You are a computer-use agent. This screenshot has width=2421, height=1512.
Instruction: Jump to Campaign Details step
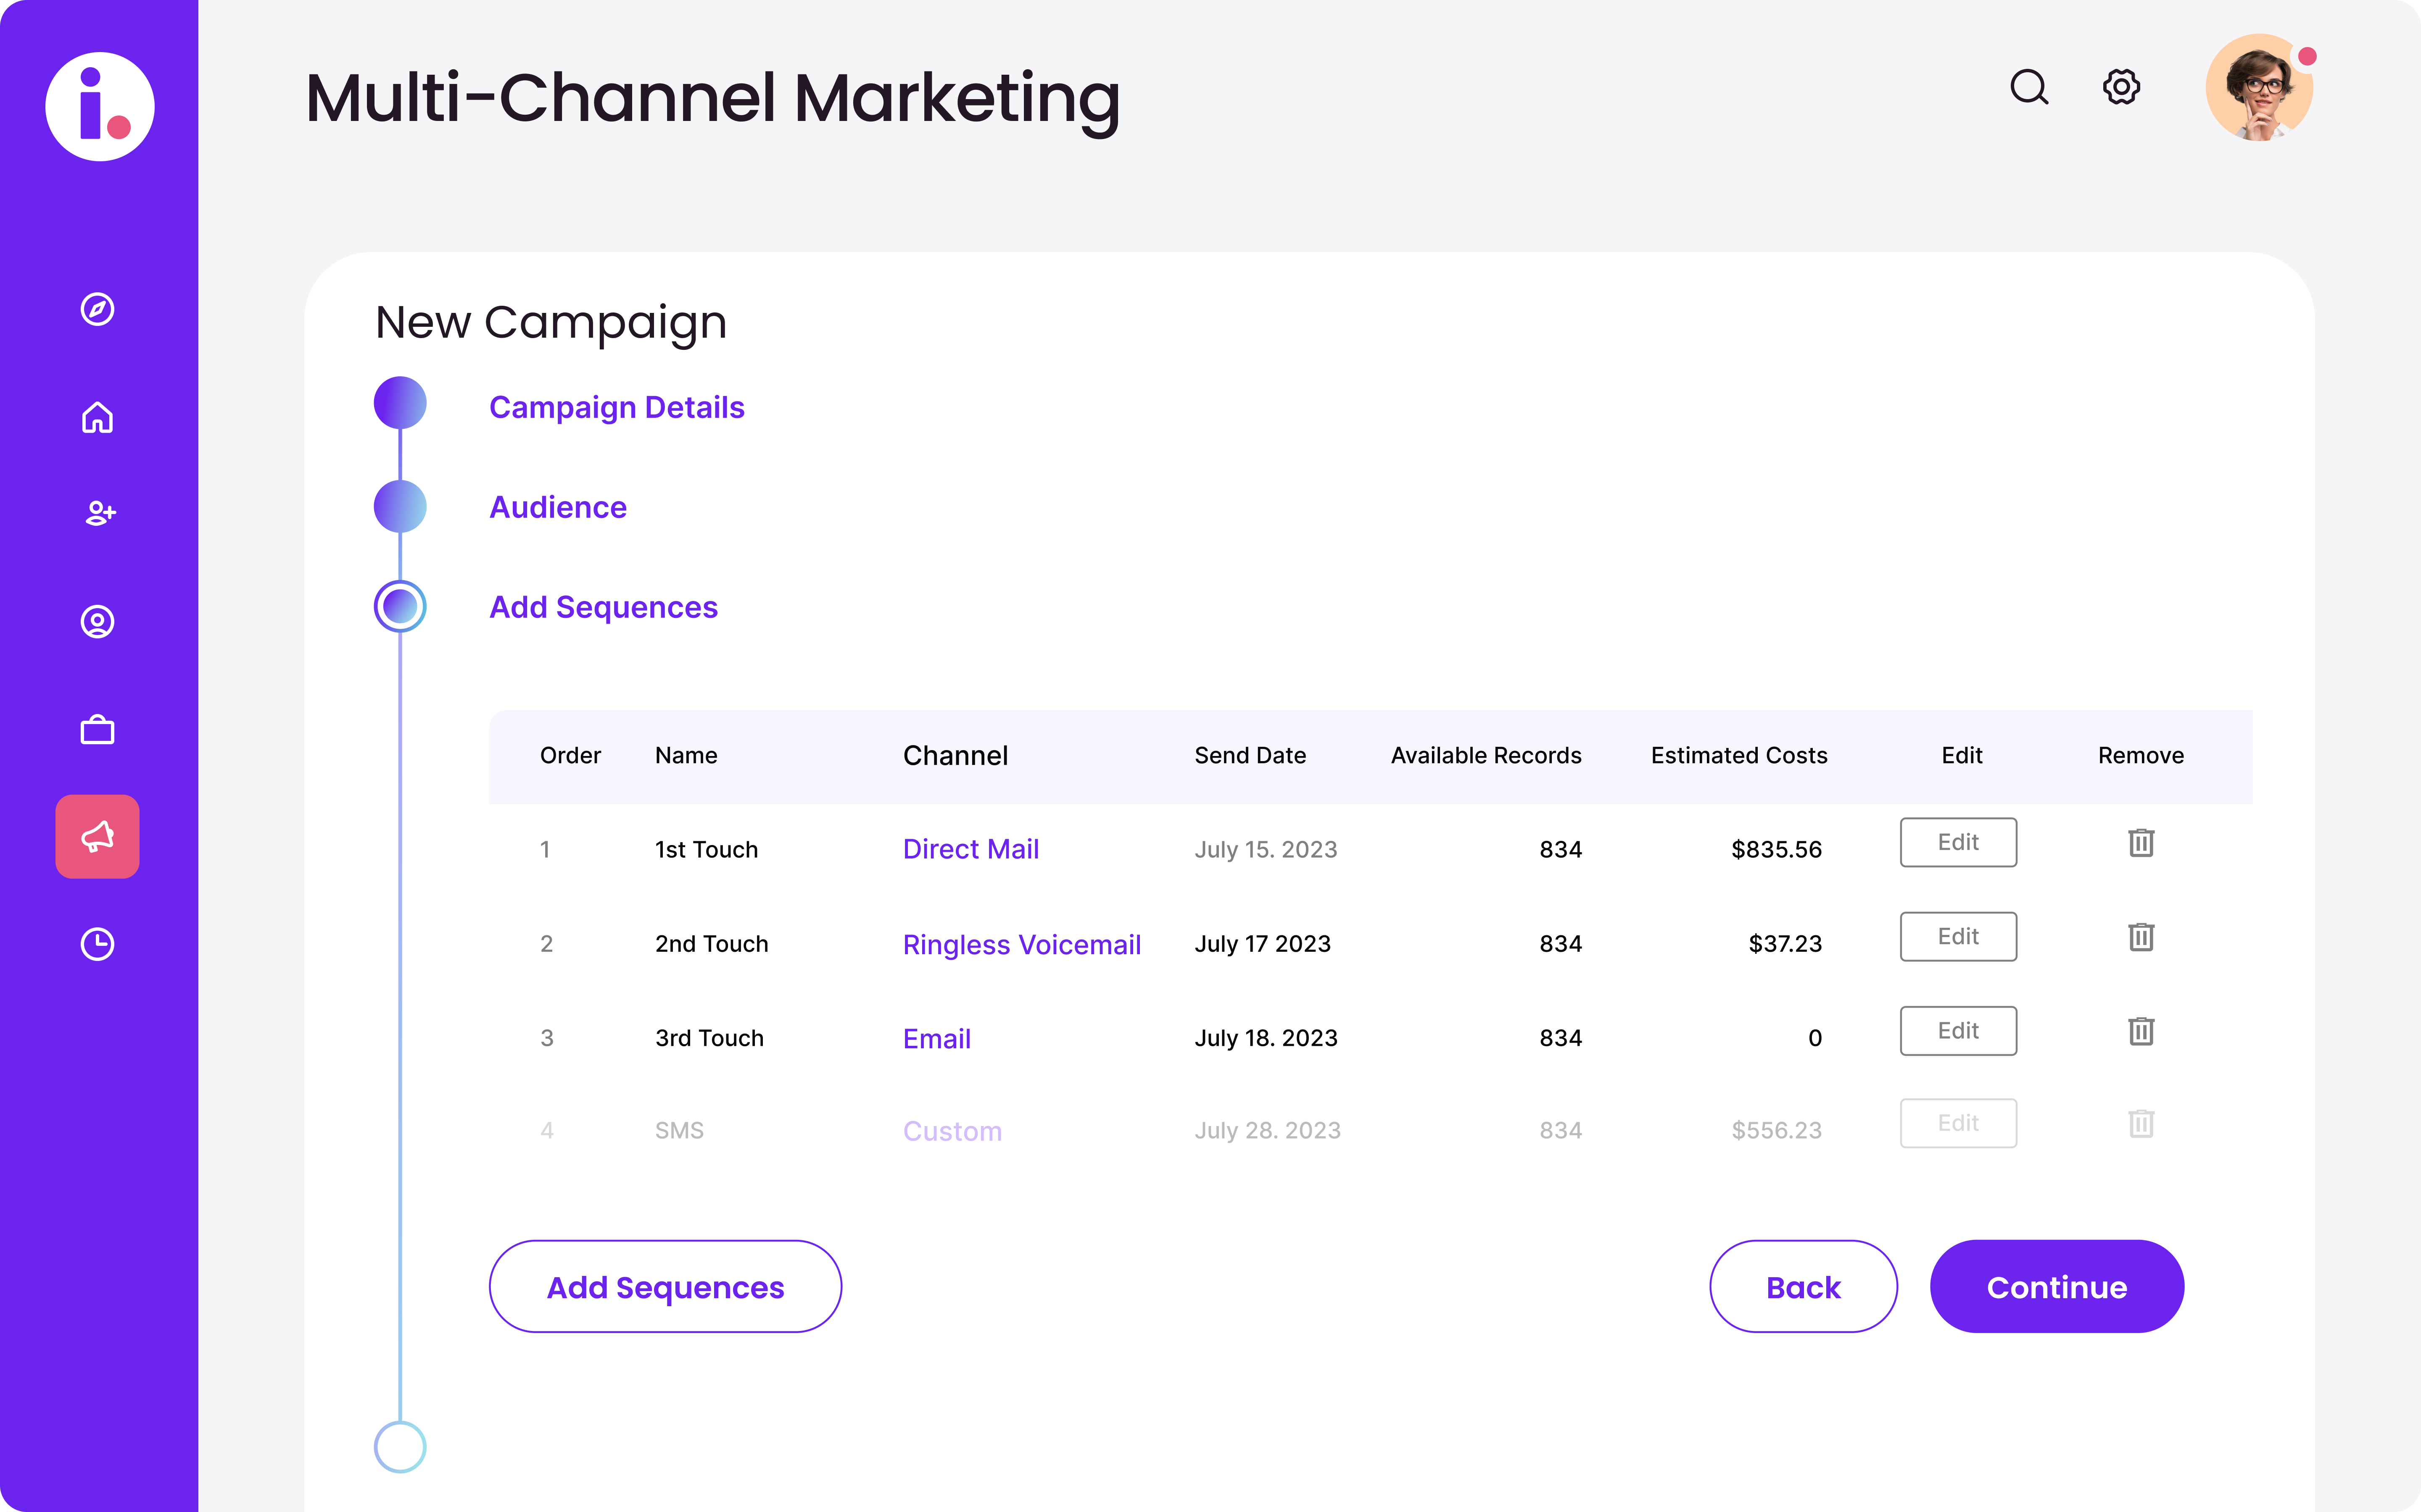click(616, 407)
